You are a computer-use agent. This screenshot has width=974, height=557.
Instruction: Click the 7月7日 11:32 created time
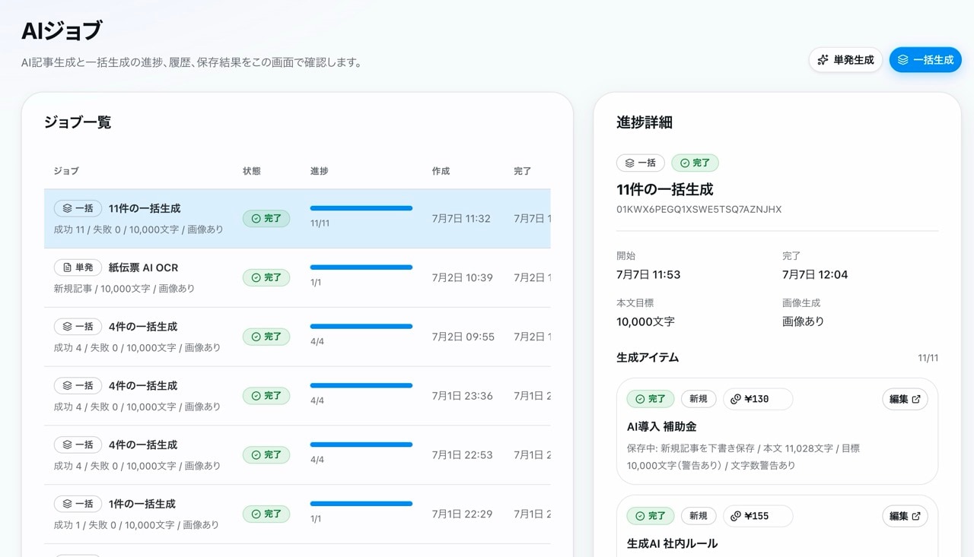[461, 219]
